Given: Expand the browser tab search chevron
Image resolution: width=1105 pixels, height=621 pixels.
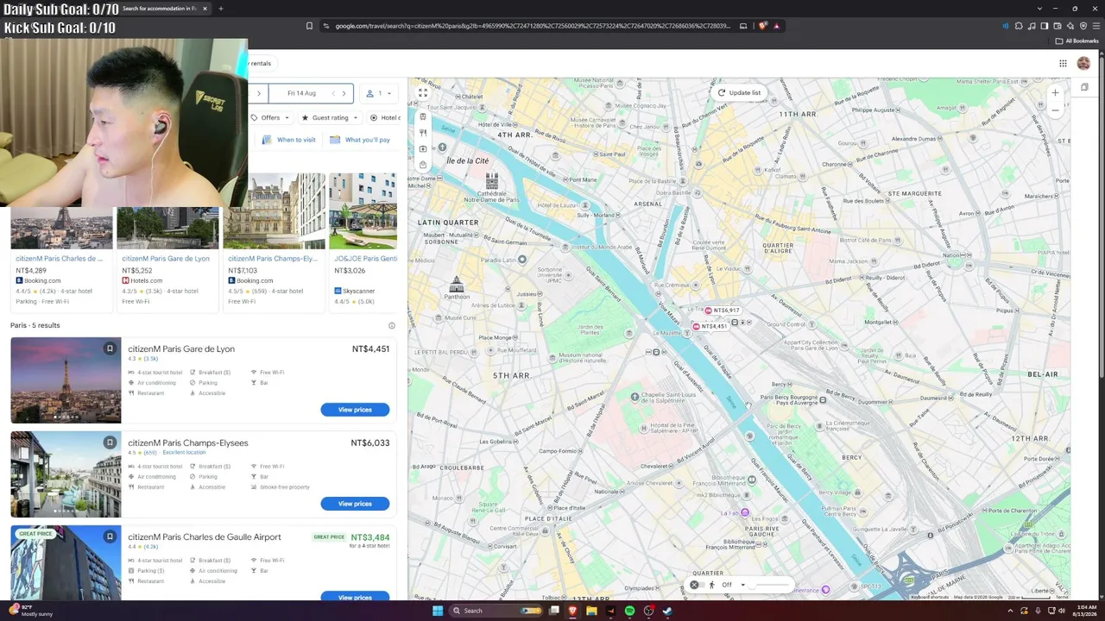Looking at the screenshot, I should pyautogui.click(x=1040, y=9).
